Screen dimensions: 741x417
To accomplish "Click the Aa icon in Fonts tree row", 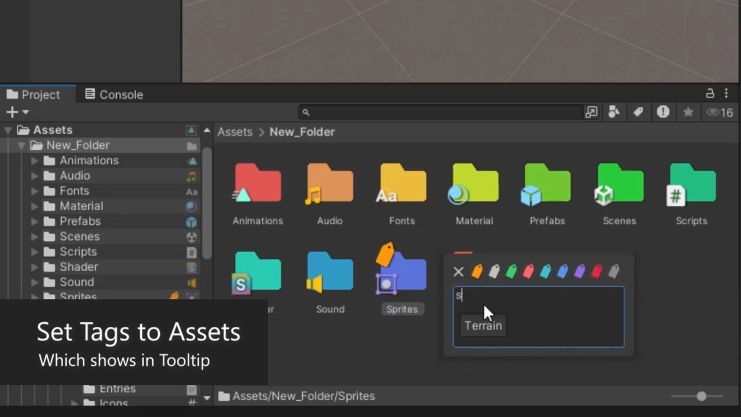I will 191,192.
